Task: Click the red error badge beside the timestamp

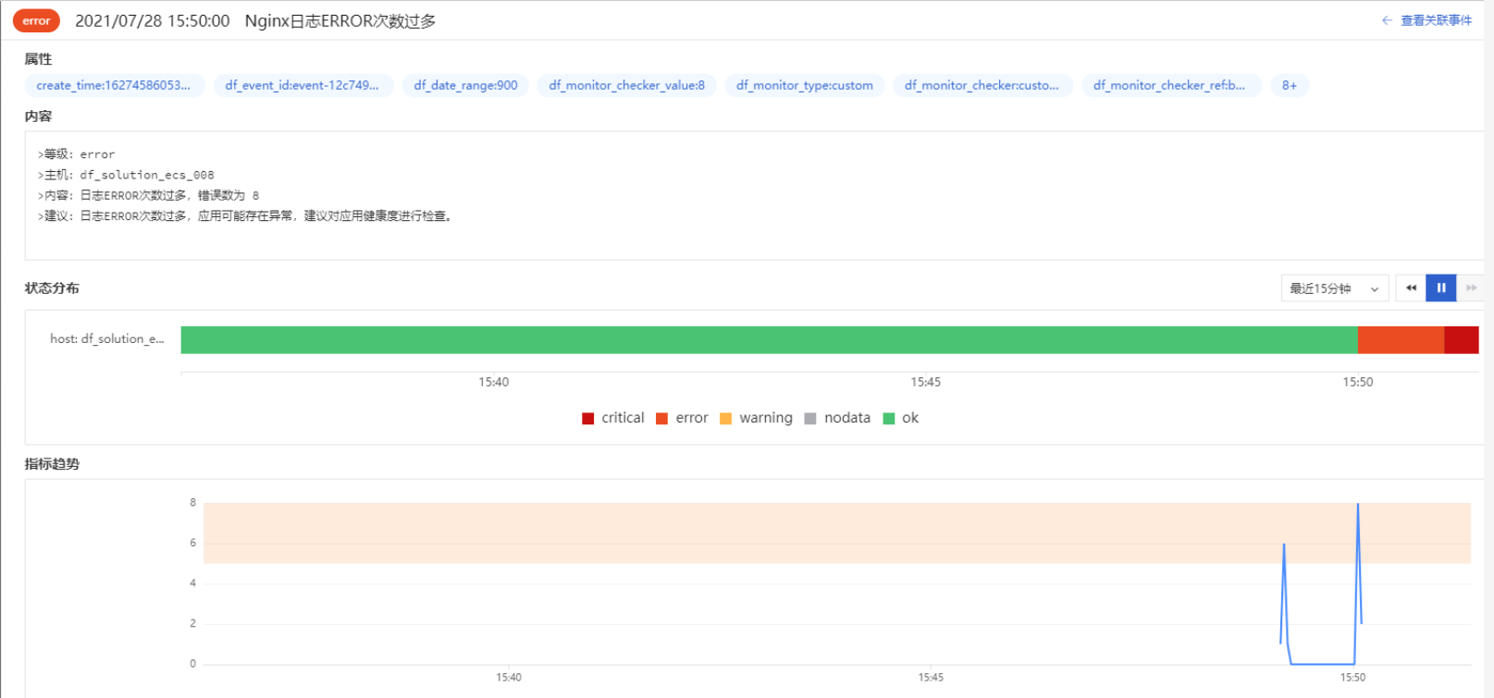Action: pos(36,20)
